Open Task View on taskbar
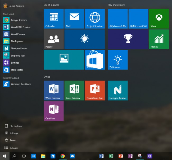The image size is (172, 160). tap(24, 156)
